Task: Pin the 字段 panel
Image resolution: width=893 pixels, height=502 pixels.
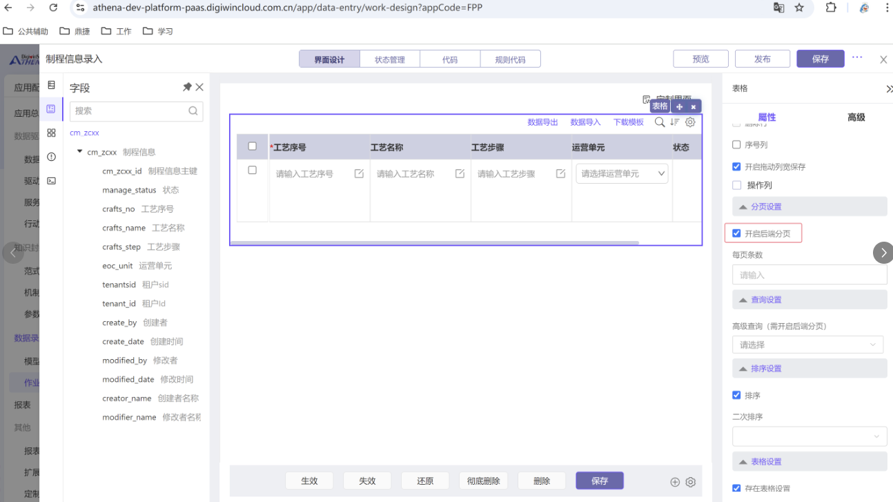Action: click(187, 87)
